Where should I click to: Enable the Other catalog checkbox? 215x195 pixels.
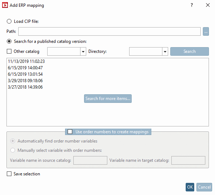9,51
